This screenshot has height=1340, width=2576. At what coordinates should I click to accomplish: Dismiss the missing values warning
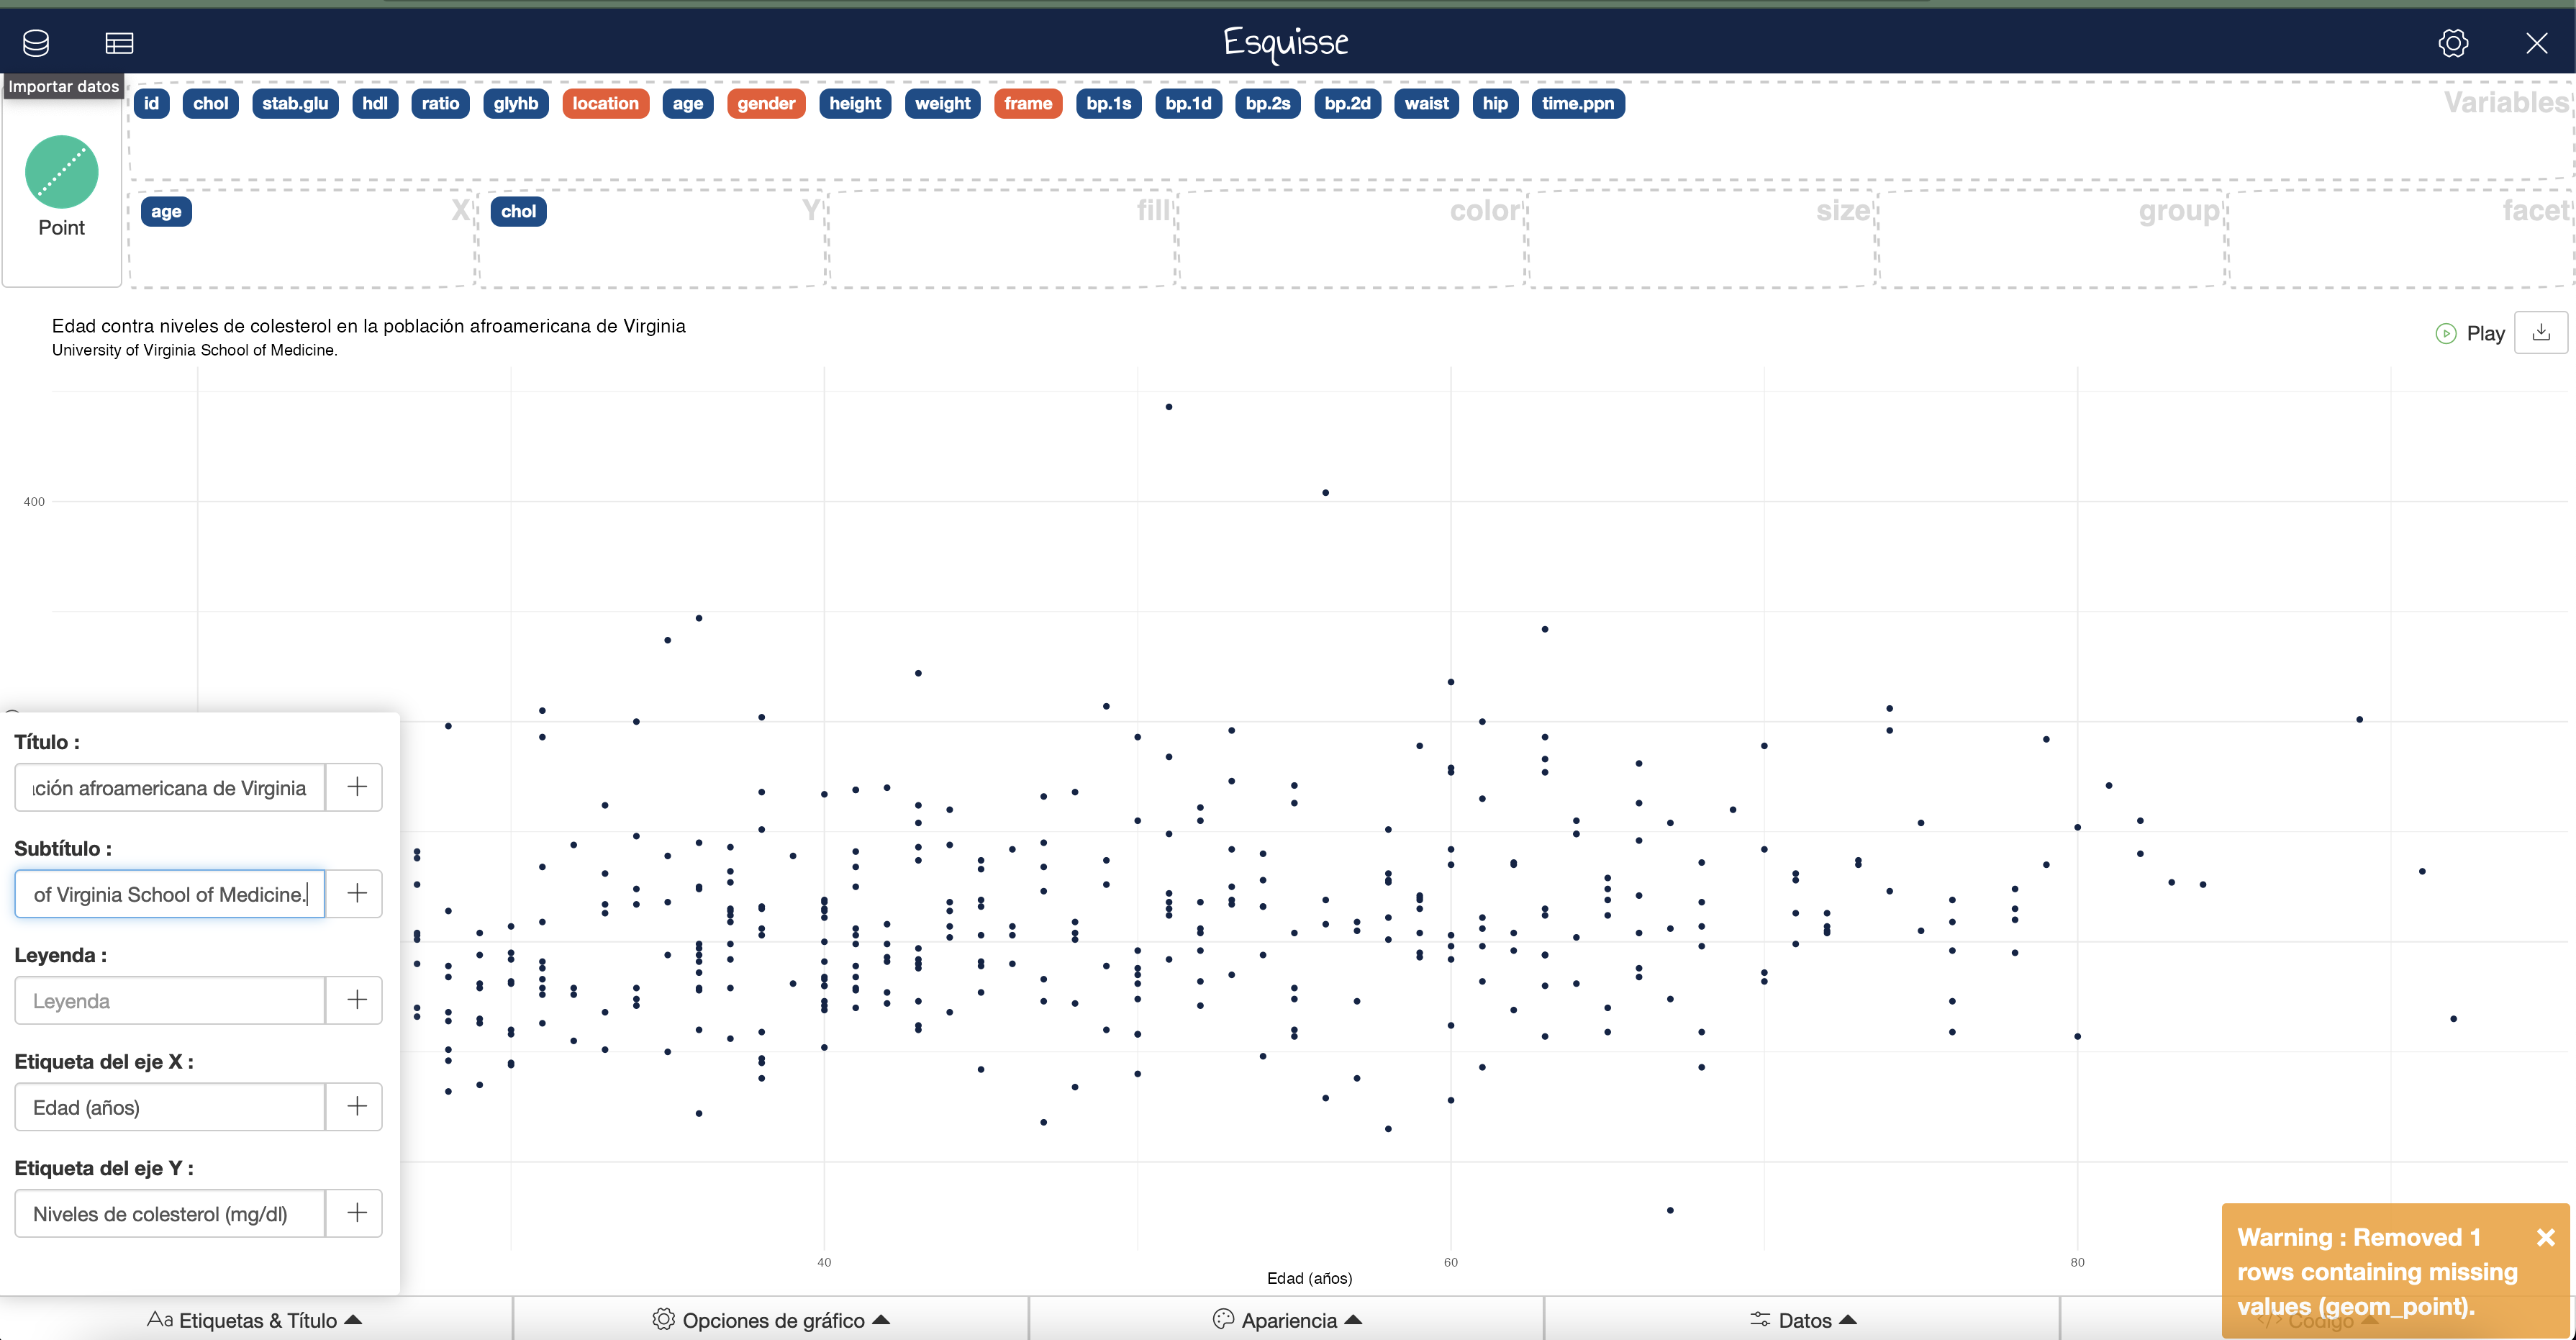click(2546, 1238)
